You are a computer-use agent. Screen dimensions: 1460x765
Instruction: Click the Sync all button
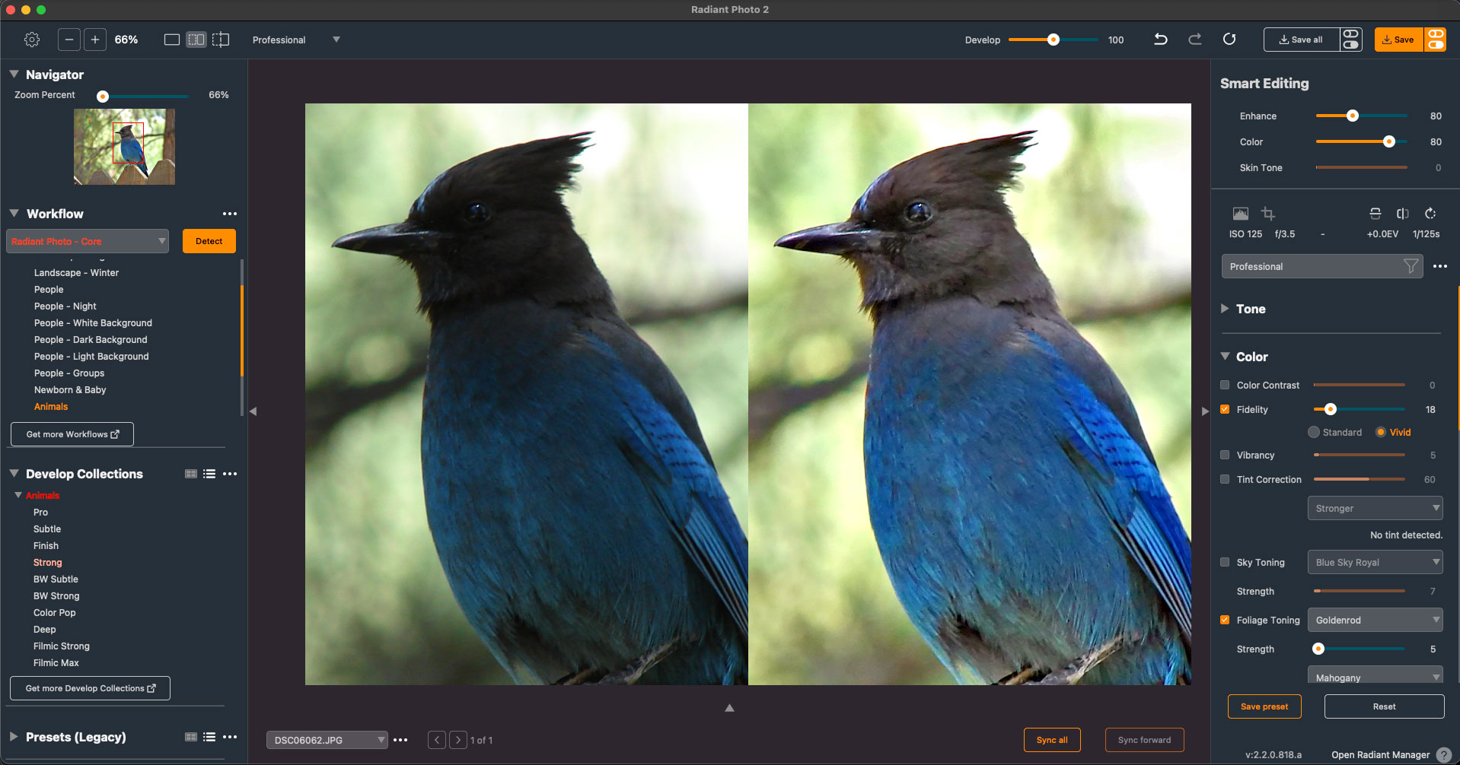[x=1052, y=740]
